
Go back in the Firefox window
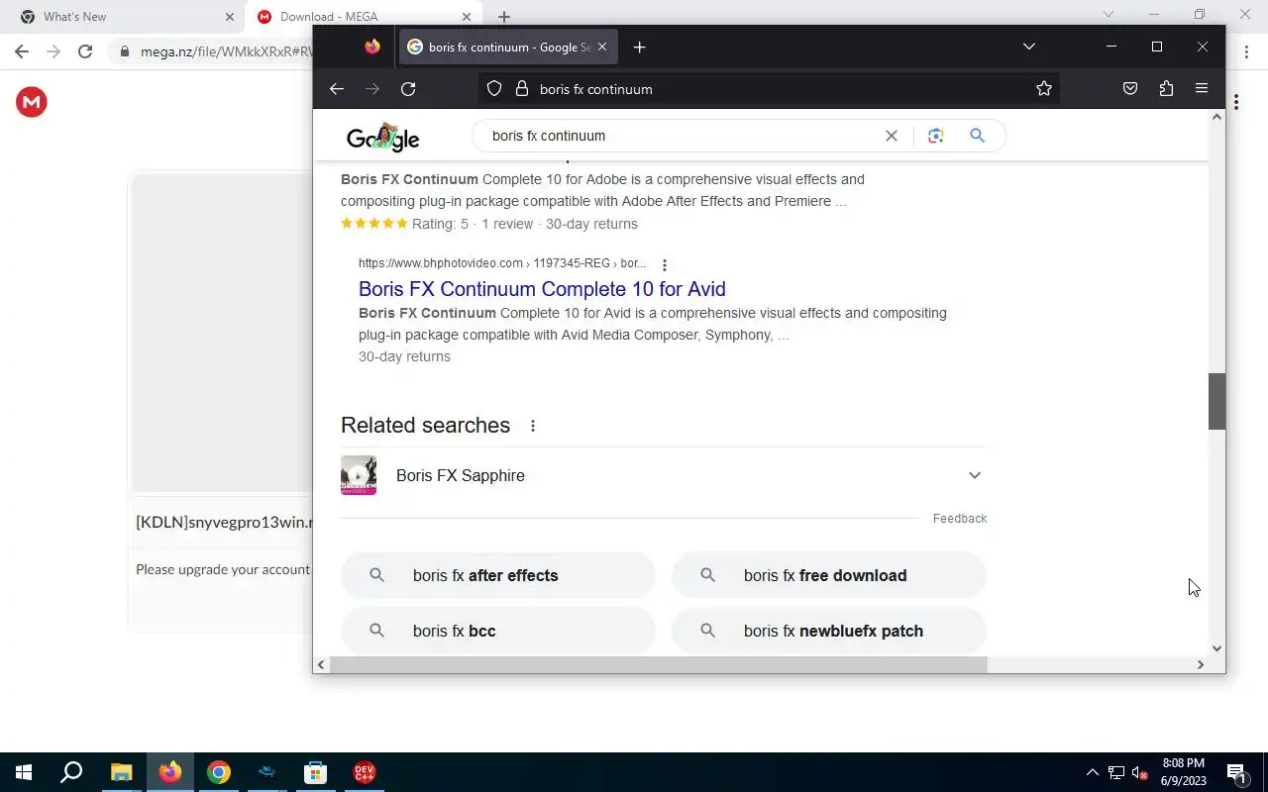click(x=337, y=89)
